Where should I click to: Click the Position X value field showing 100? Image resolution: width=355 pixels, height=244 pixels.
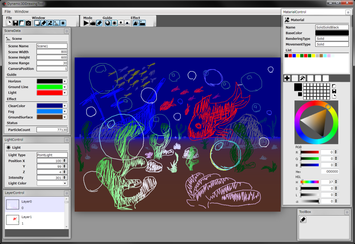pos(50,161)
